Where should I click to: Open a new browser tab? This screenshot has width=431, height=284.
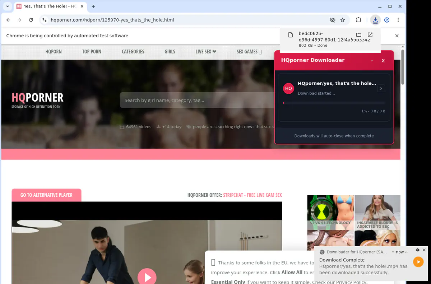[x=93, y=6]
